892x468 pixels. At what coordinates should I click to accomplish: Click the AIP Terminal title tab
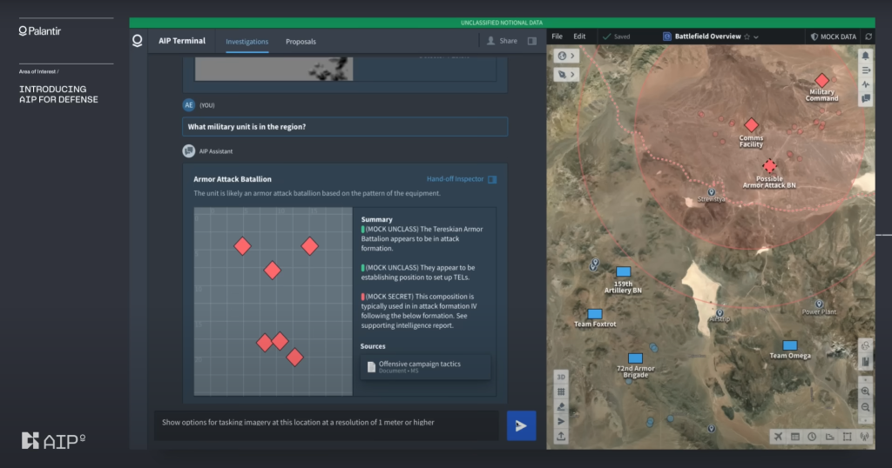pos(181,41)
